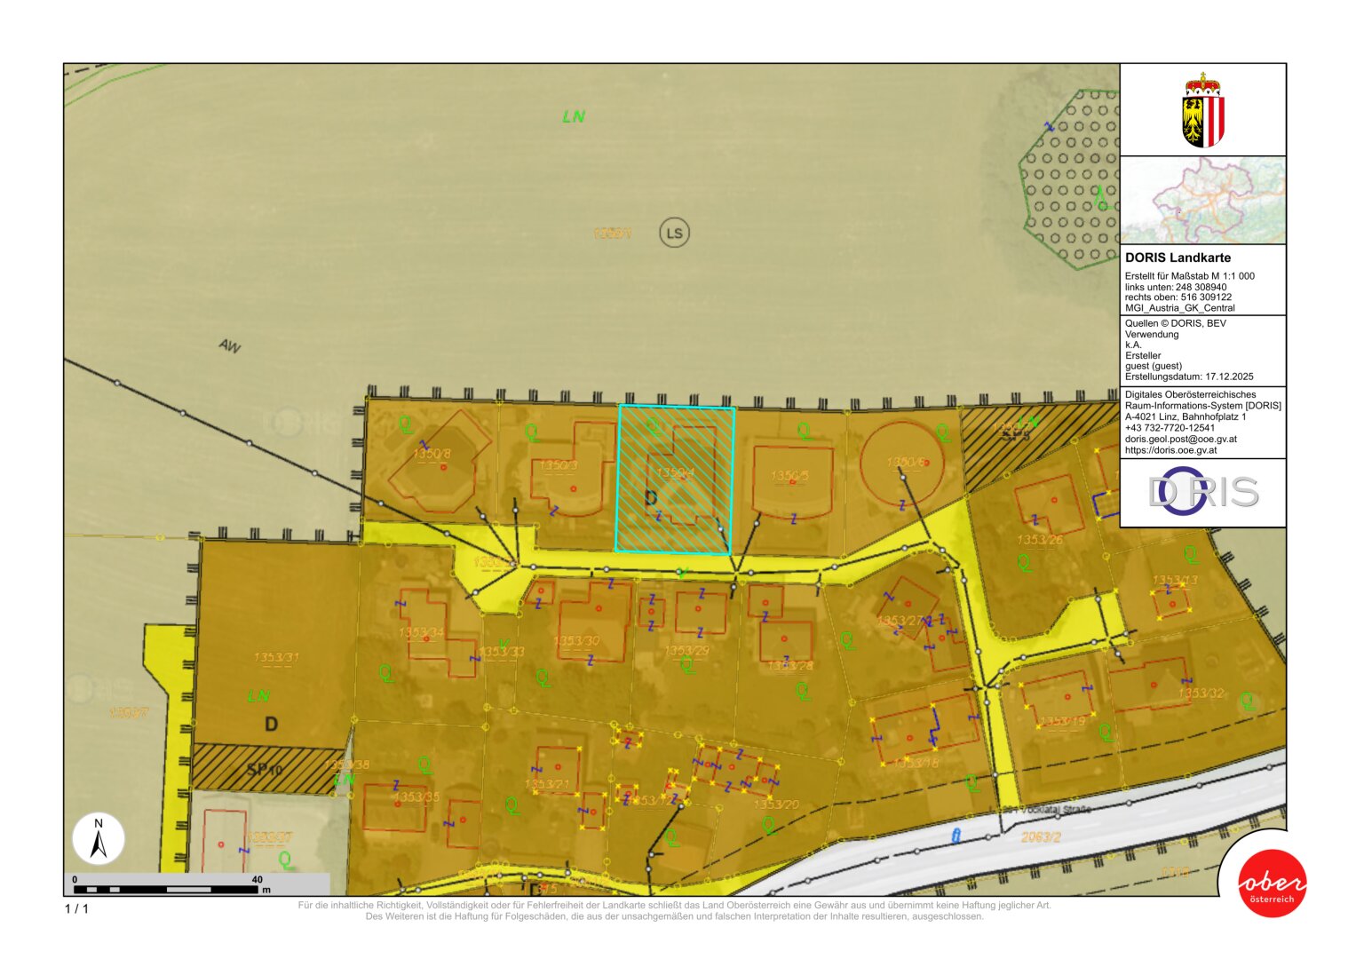Click the blue river symbol on the road
This screenshot has width=1356, height=959.
956,835
